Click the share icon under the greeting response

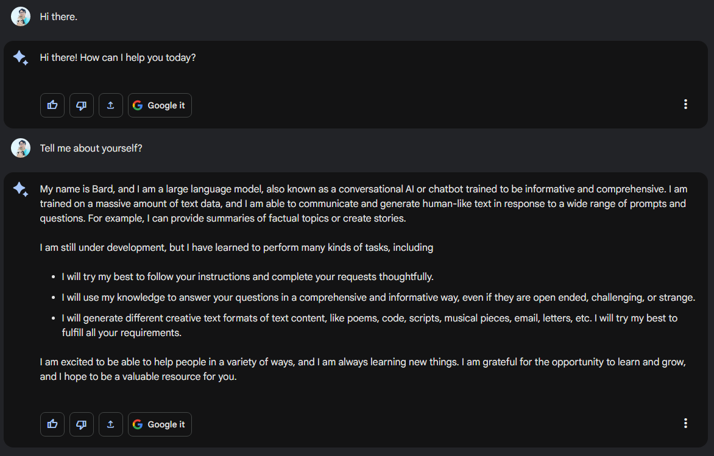[111, 105]
